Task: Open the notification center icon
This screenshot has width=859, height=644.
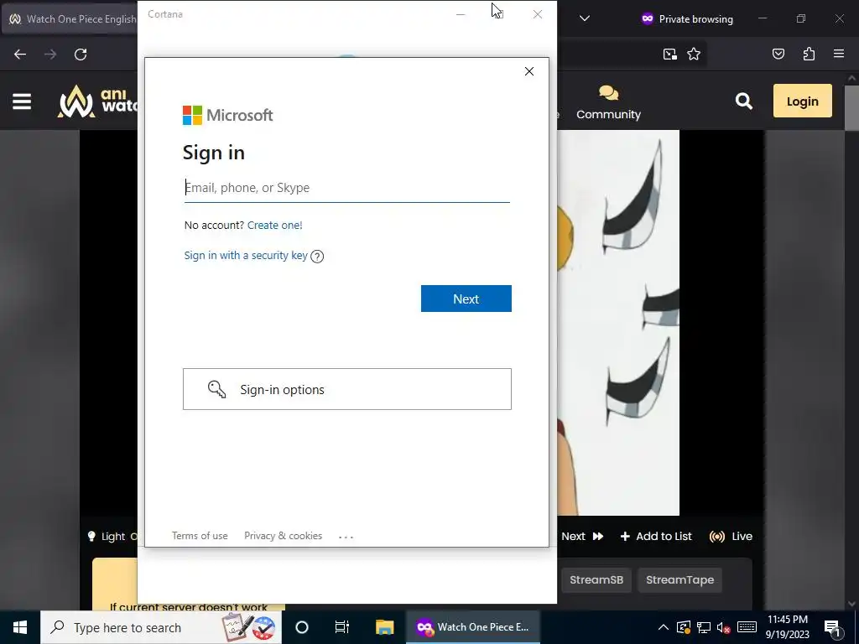Action: click(833, 627)
